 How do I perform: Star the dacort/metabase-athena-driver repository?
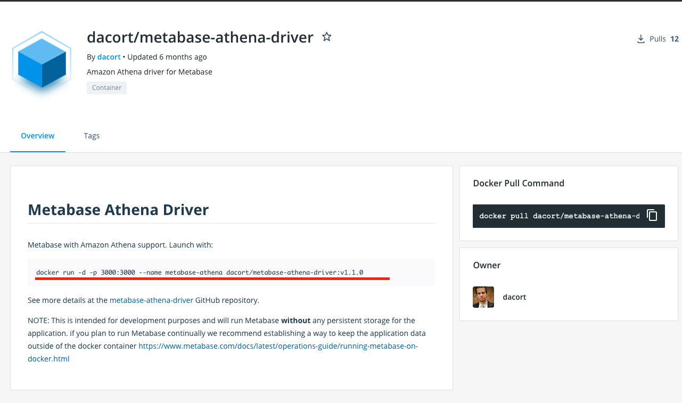pos(327,37)
